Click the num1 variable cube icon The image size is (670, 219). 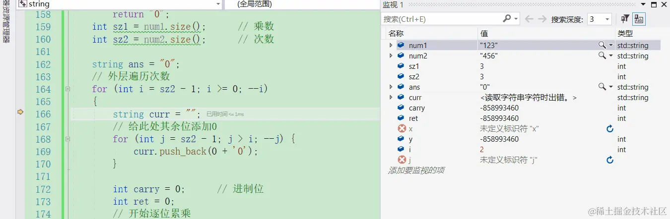click(x=401, y=45)
